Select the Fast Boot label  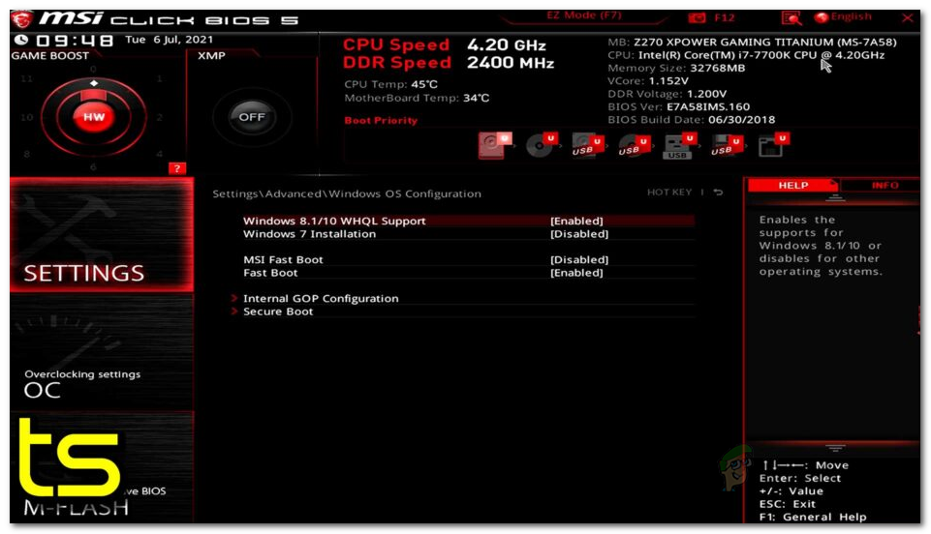click(270, 273)
